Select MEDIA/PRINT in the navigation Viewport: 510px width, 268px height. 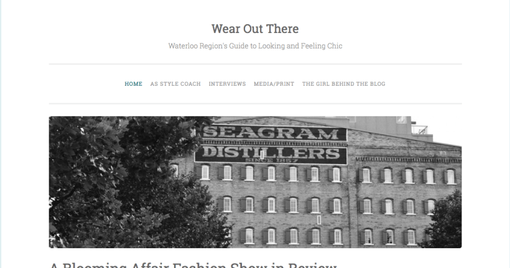point(274,84)
